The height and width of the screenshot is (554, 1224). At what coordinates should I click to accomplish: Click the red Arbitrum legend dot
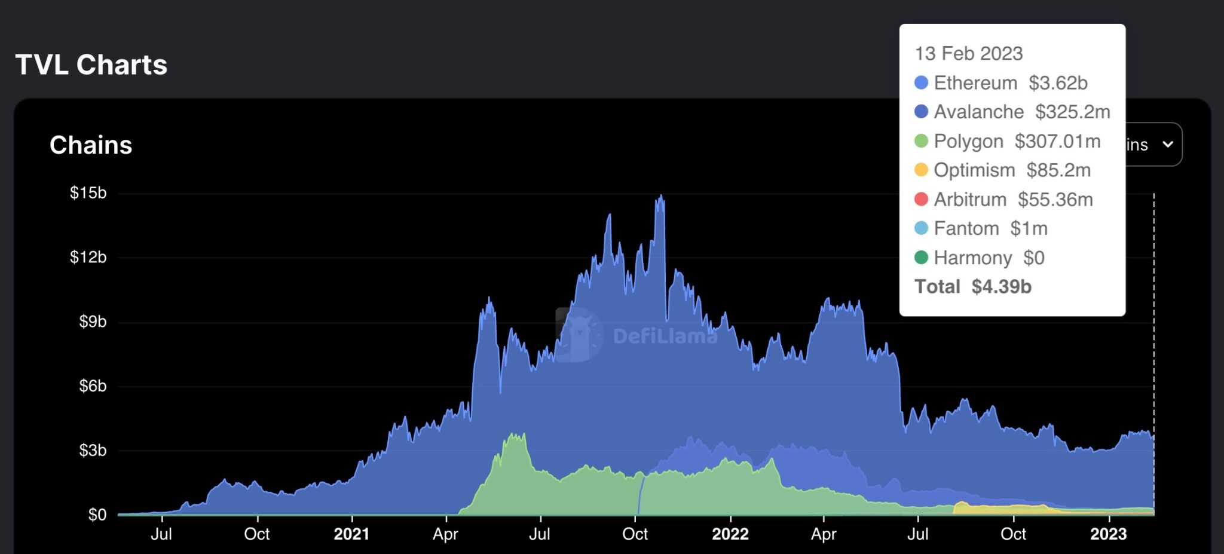pos(920,200)
